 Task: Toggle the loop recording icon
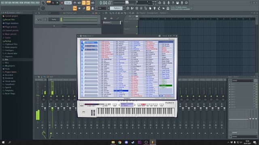[x=93, y=3]
